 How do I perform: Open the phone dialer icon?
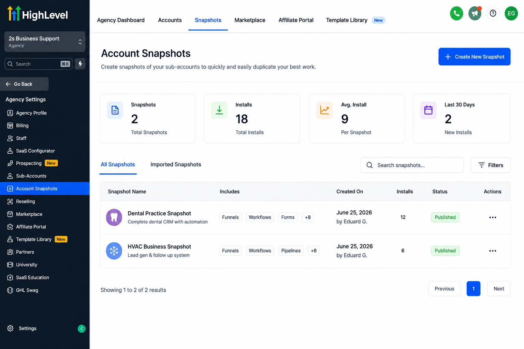click(456, 14)
